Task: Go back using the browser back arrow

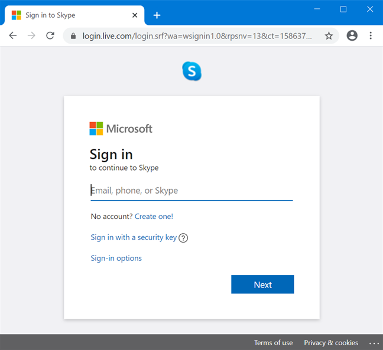Action: [x=12, y=35]
